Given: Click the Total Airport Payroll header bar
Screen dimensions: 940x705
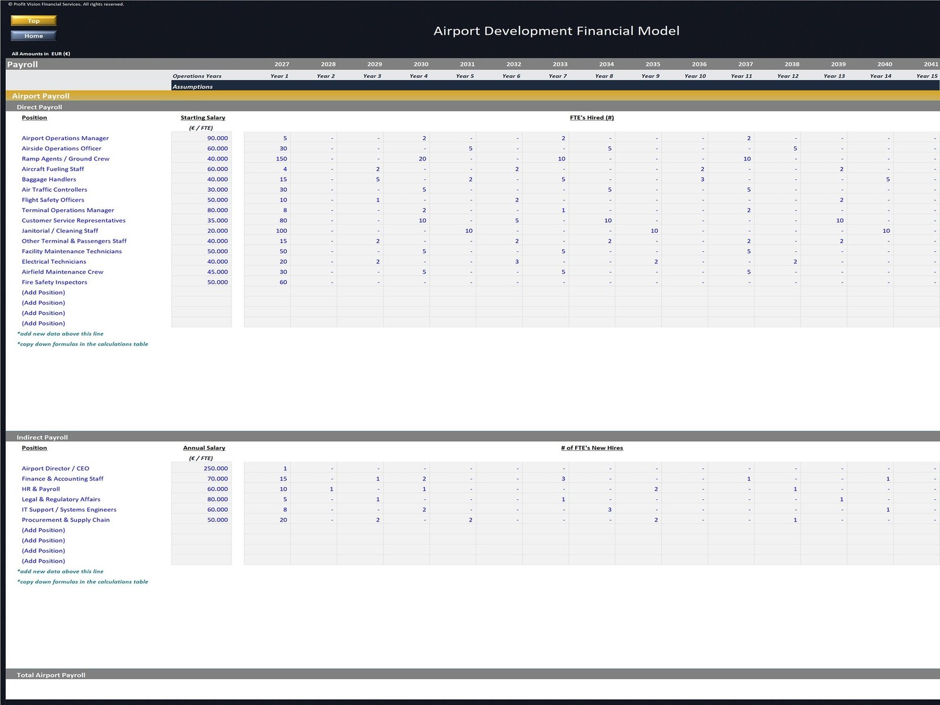Looking at the screenshot, I should tap(51, 675).
